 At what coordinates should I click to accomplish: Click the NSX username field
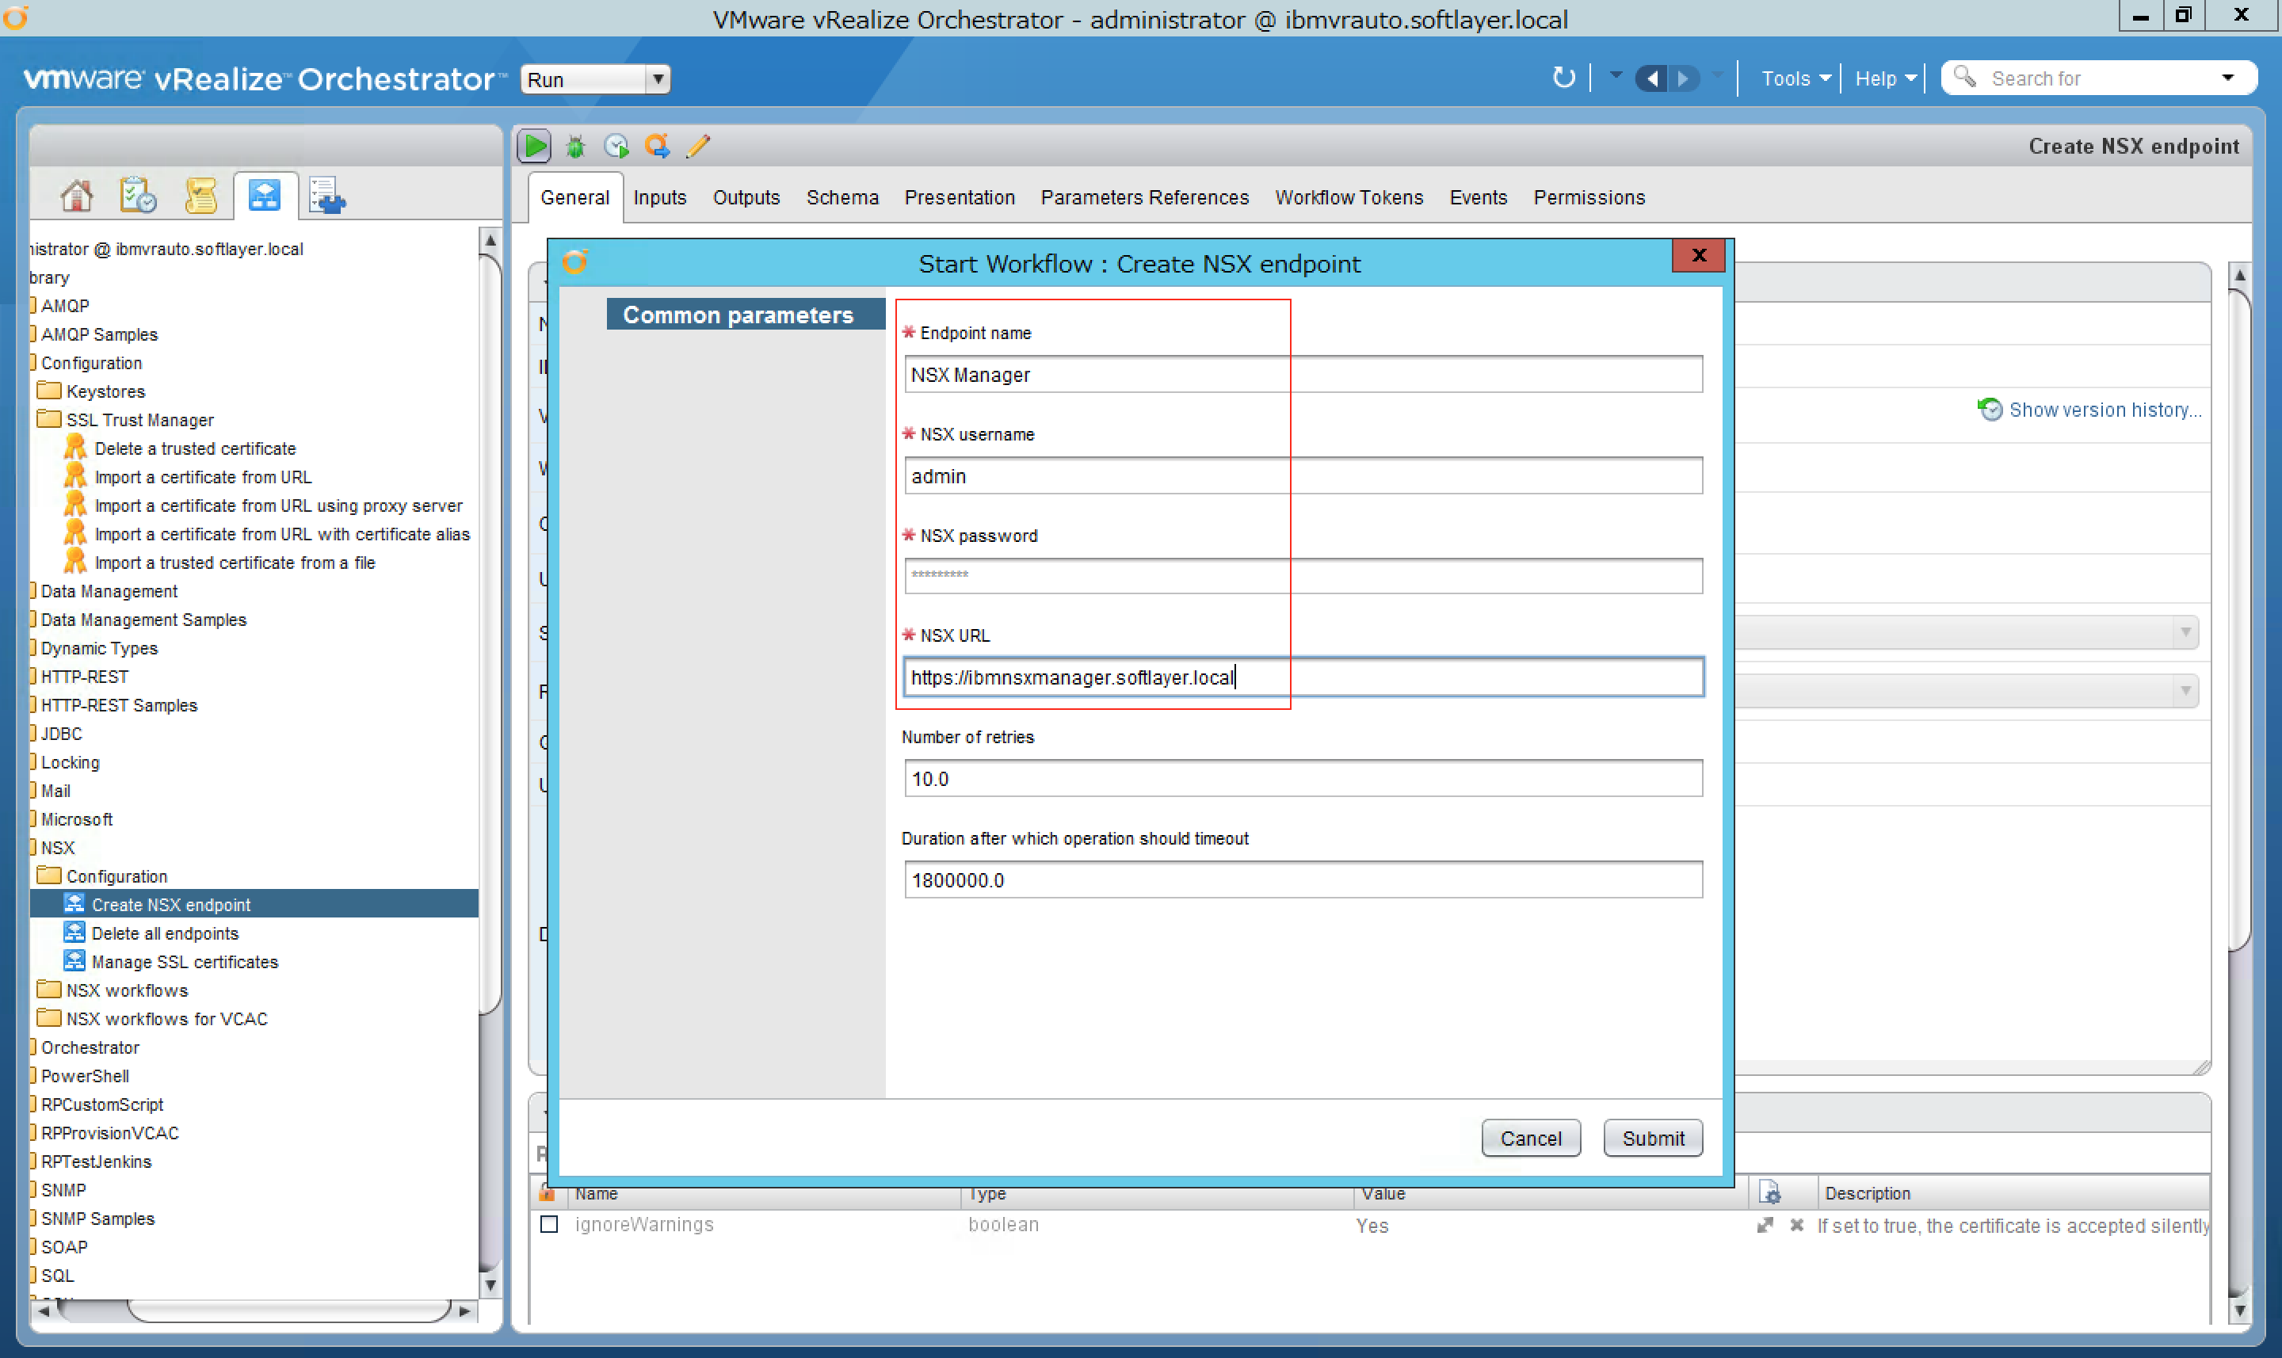point(1303,476)
